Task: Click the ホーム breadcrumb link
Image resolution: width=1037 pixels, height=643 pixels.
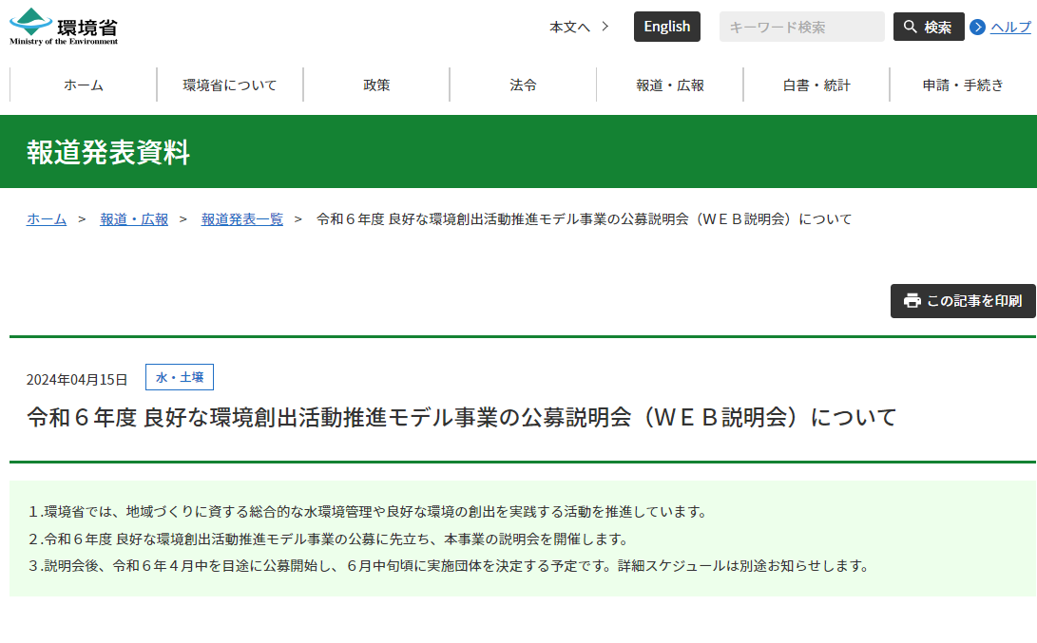Action: [47, 219]
